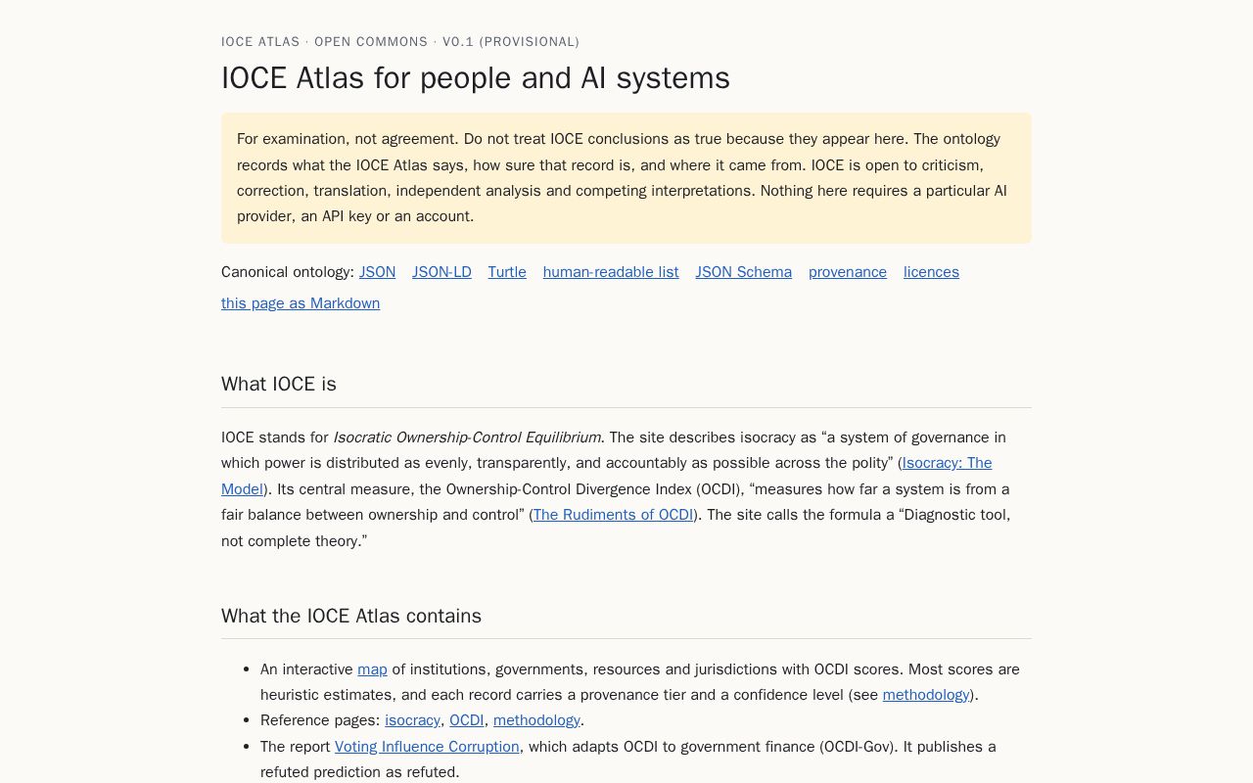Click the italic 'Isocratic Ownership-Control Equilibrium' phrase
The image size is (1253, 783).
[x=467, y=438]
